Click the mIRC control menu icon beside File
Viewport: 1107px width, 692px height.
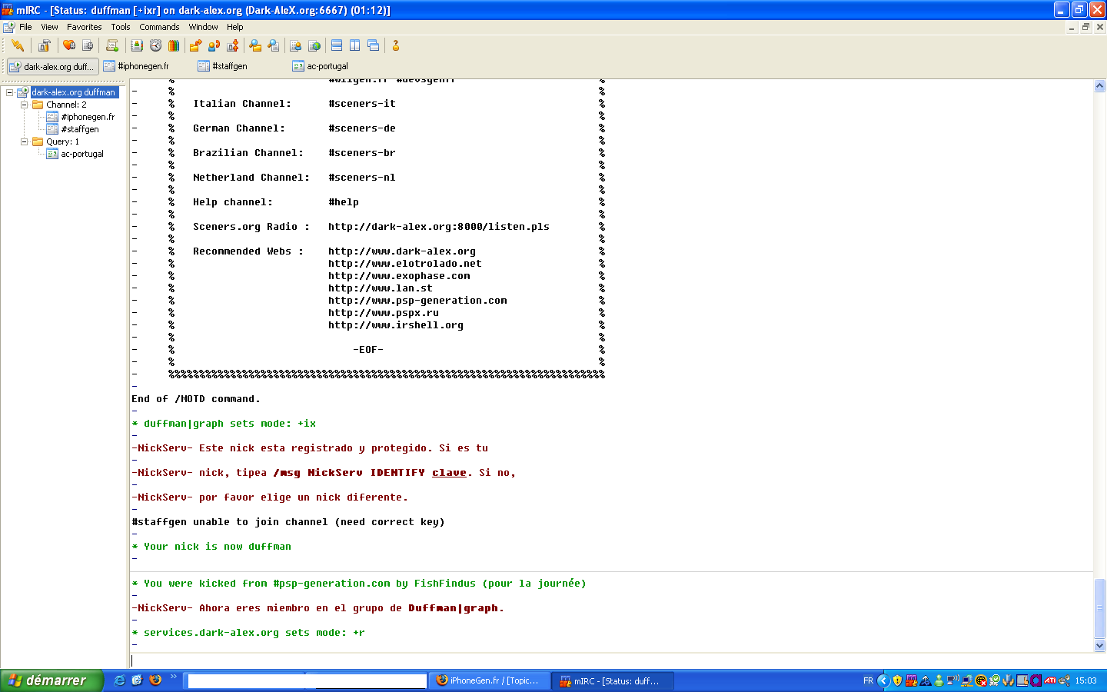[x=8, y=27]
